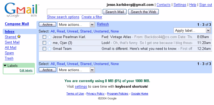Click the 12:24am timestamp
Image resolution: width=214 pixels, height=105 pixels.
[204, 49]
